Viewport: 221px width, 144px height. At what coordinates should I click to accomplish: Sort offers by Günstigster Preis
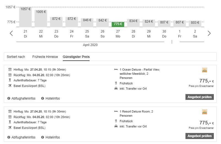[76, 57]
